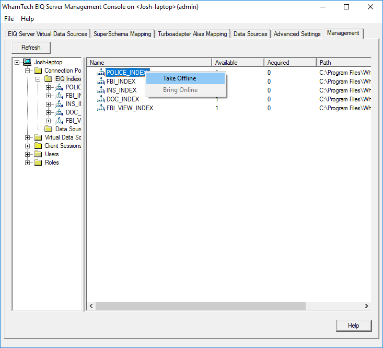Image resolution: width=383 pixels, height=348 pixels.
Task: Expand the DOC_ index tree node
Action: point(49,112)
